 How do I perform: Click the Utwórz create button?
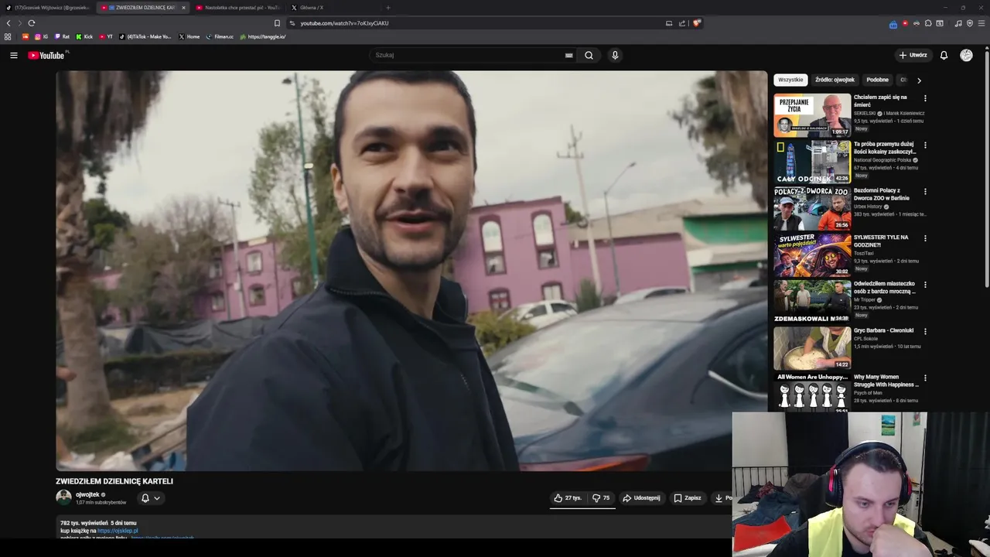[x=913, y=55]
